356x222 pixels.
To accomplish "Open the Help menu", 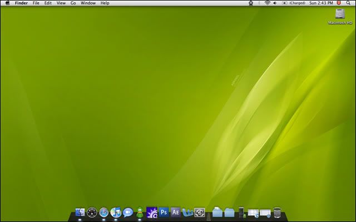I will [105, 3].
